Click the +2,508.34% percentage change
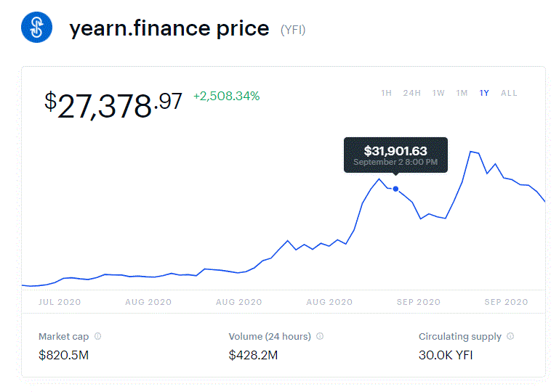The height and width of the screenshot is (392, 559). point(226,96)
